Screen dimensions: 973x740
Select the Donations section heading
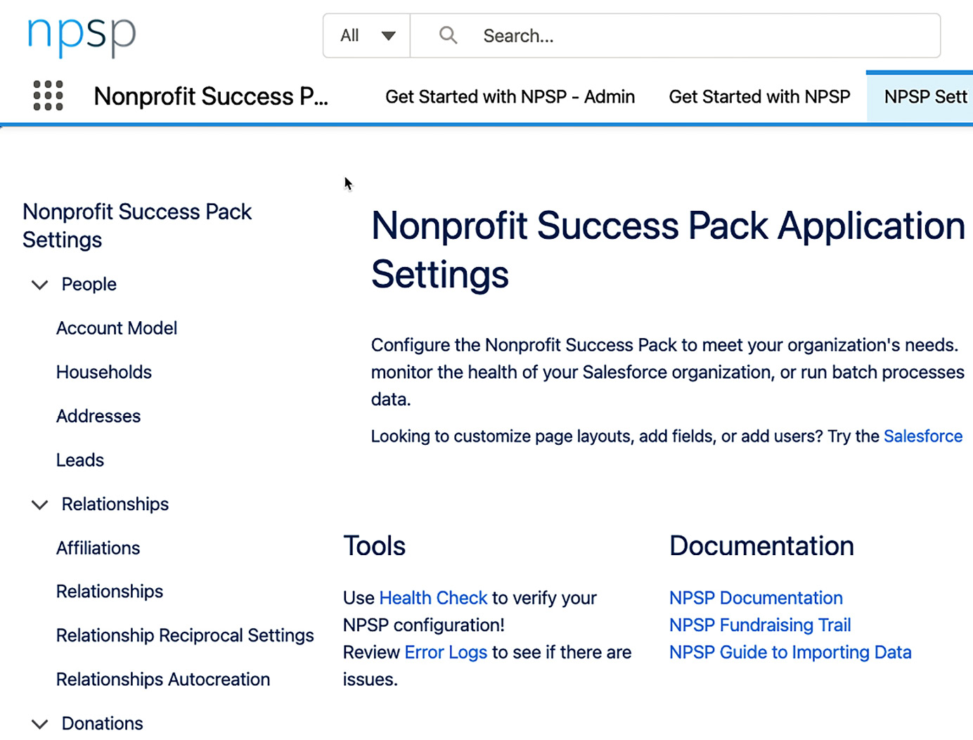[102, 723]
